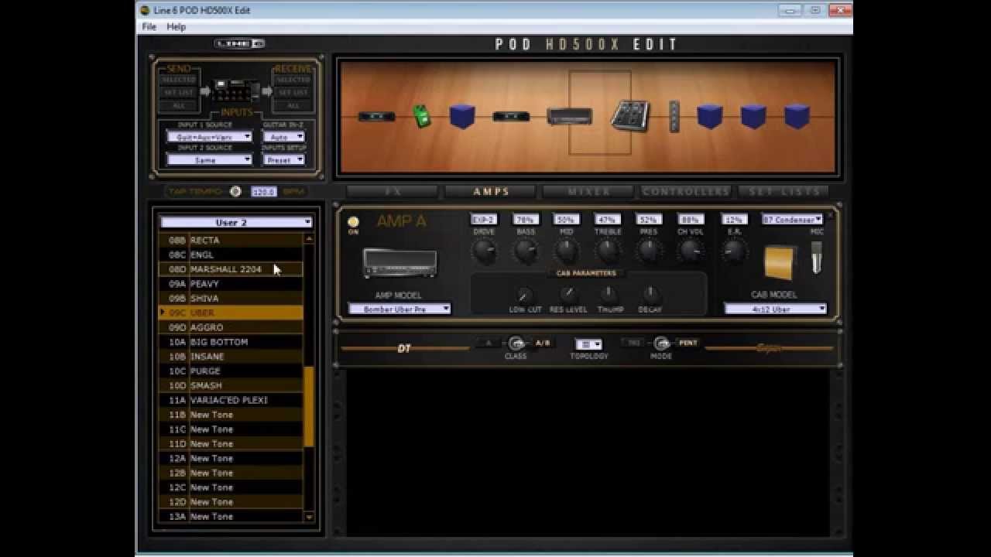Select preset 08C ENGL

tap(231, 255)
